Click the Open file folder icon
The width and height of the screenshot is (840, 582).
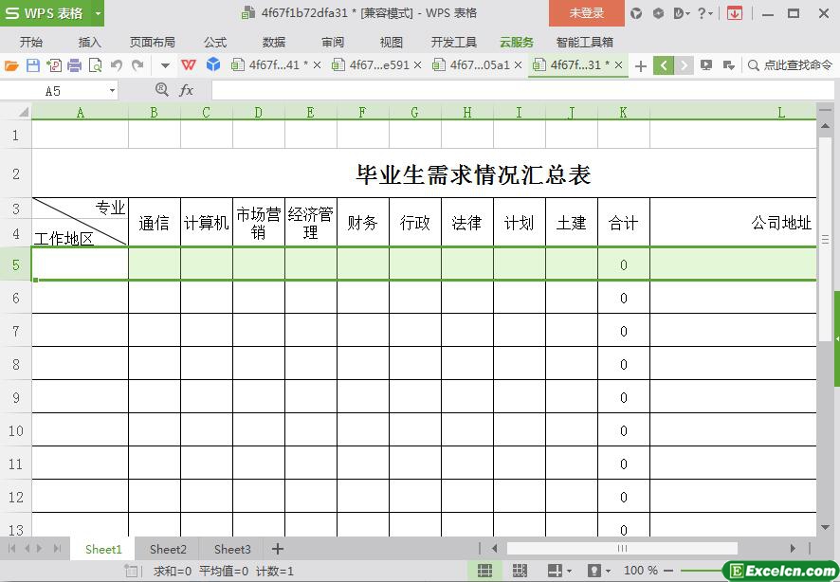point(11,65)
